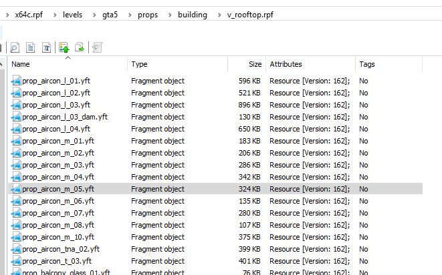Click the document view toolbar icon

(x=31, y=47)
